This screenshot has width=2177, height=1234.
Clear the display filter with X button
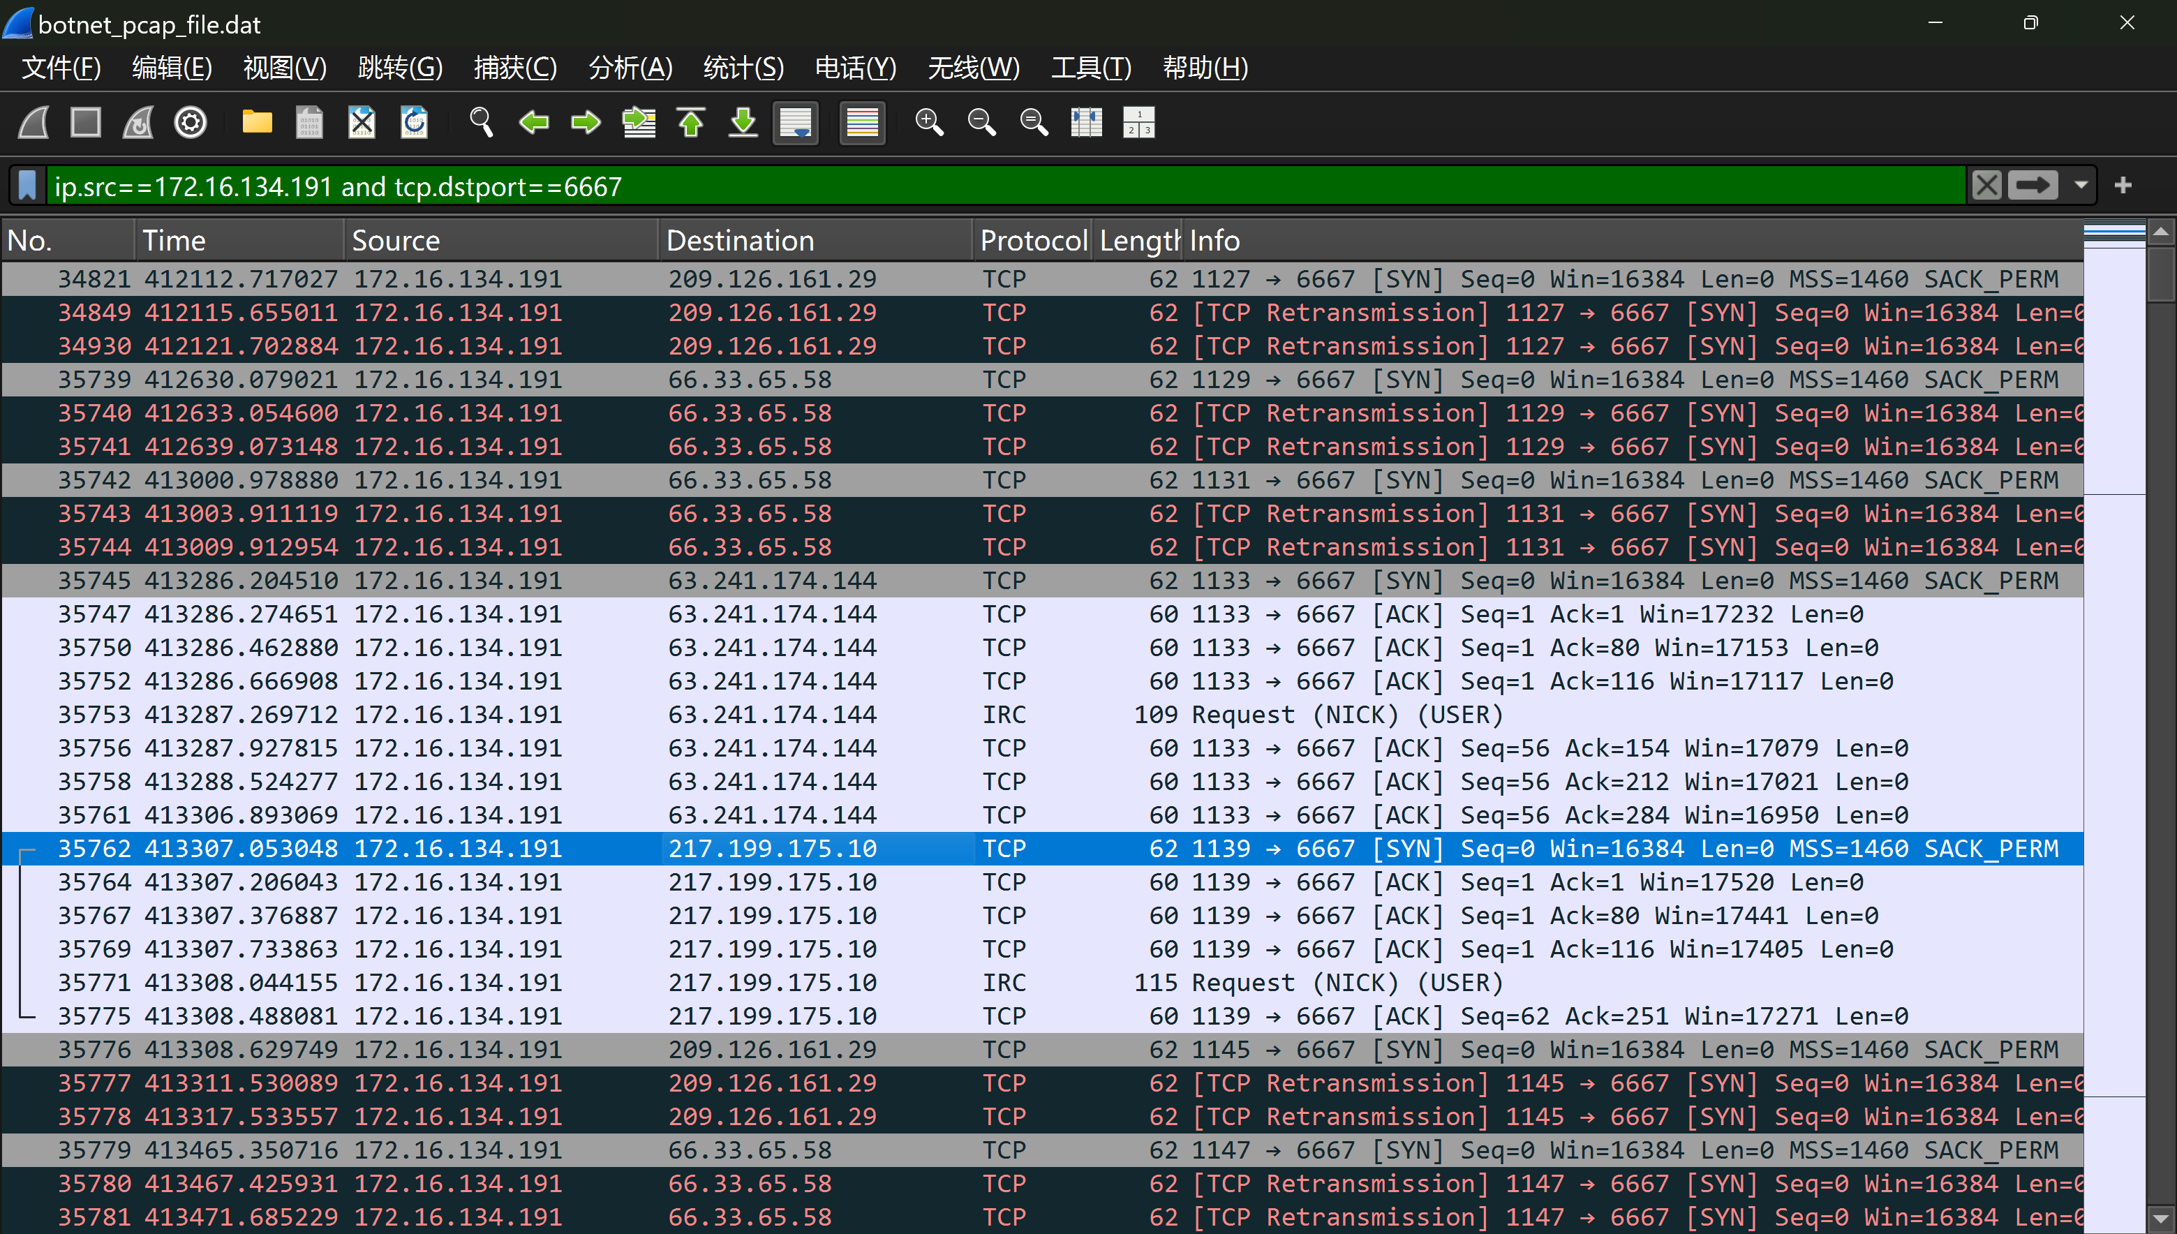pos(1986,186)
